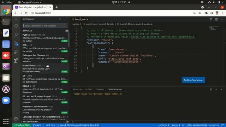Screen dimensions: 226x127
Task: Filter extensions using the funnel icon
Action: pyautogui.click(x=60, y=19)
